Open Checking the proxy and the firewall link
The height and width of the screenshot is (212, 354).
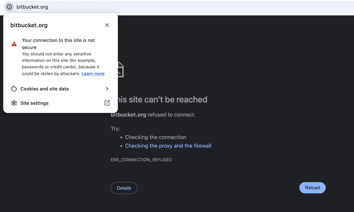click(x=168, y=146)
